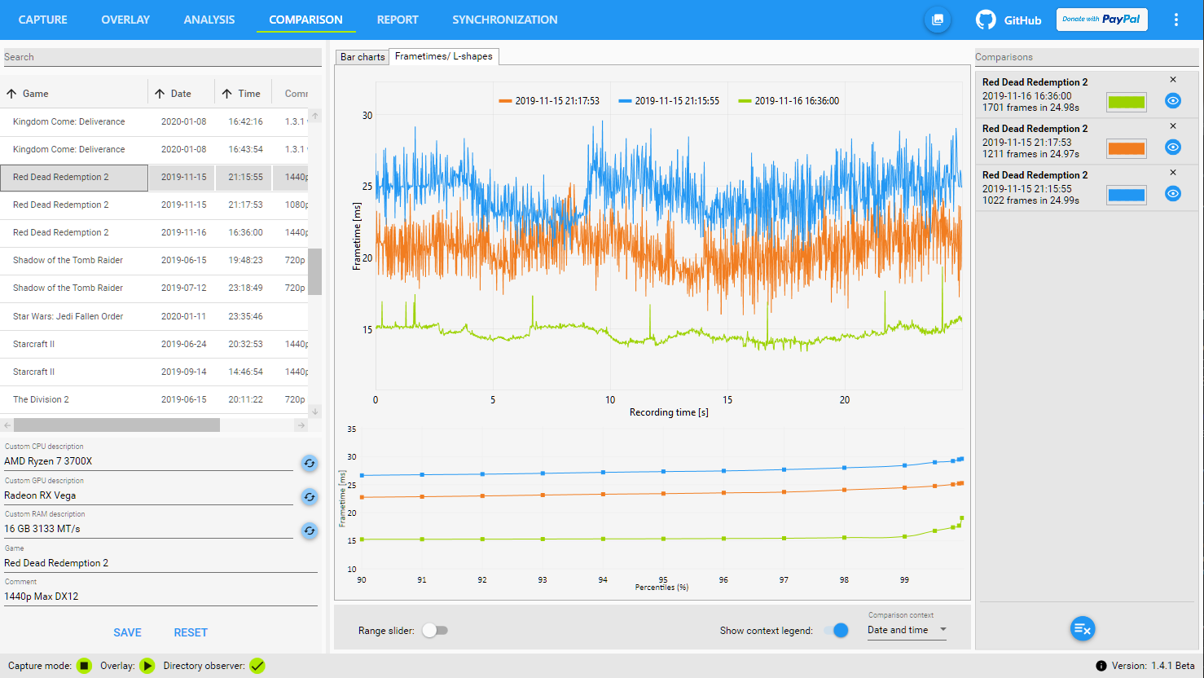Click the scroll-right arrow of record list
The width and height of the screenshot is (1204, 678).
(301, 425)
